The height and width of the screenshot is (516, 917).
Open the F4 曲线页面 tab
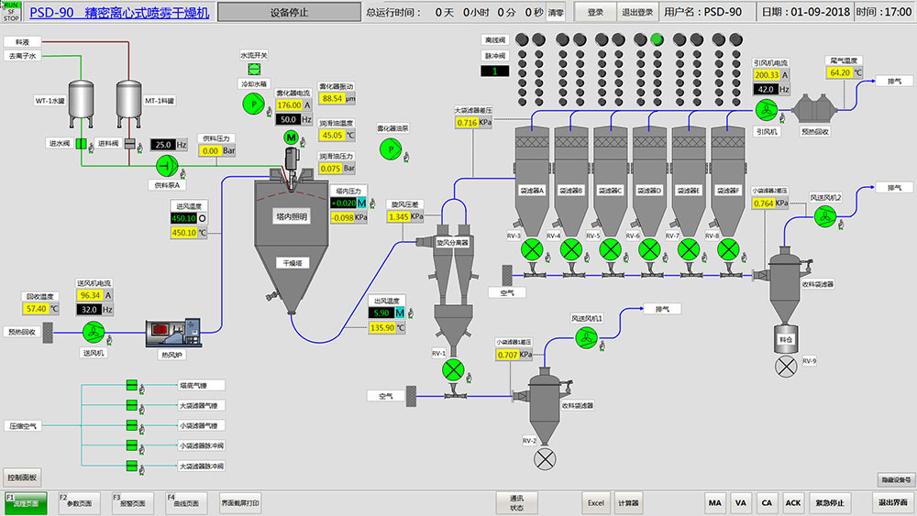tap(189, 502)
